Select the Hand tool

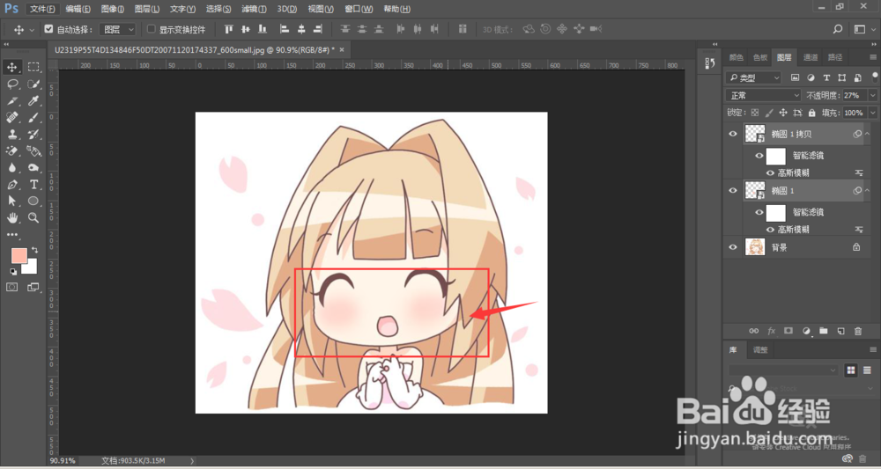coord(11,217)
